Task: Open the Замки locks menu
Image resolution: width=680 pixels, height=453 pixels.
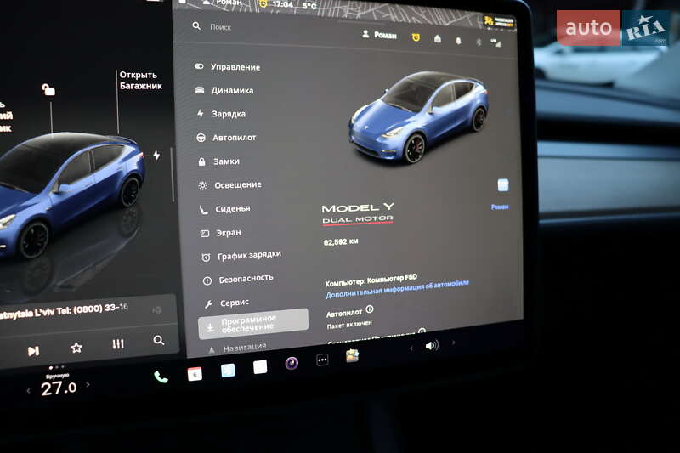Action: [x=219, y=161]
